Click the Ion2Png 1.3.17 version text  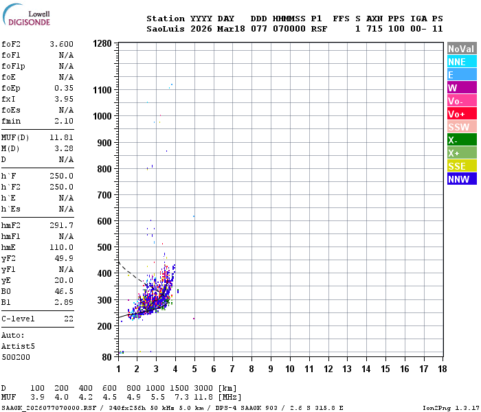coord(451,408)
